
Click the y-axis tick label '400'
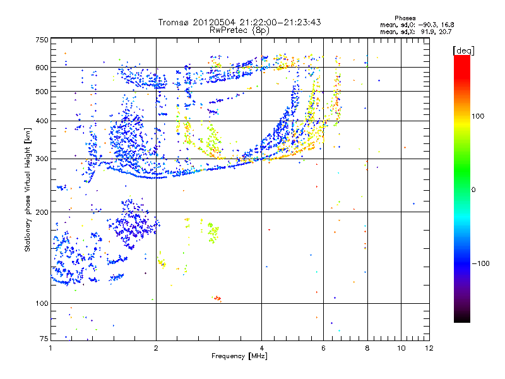click(x=42, y=121)
